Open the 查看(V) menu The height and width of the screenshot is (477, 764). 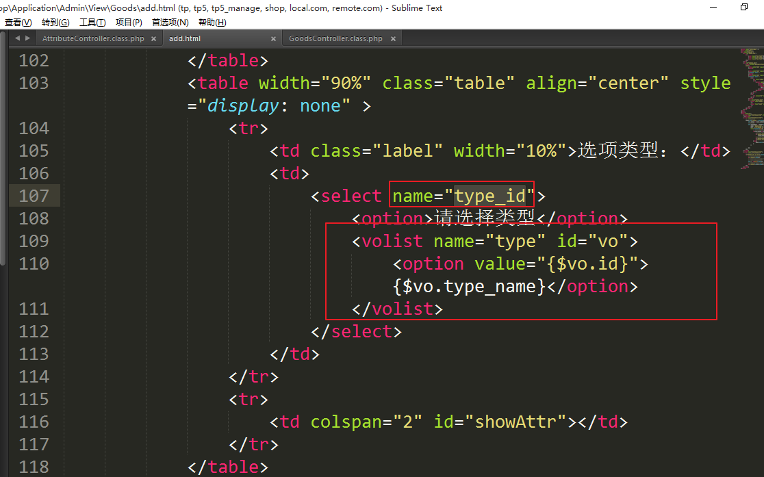point(18,23)
